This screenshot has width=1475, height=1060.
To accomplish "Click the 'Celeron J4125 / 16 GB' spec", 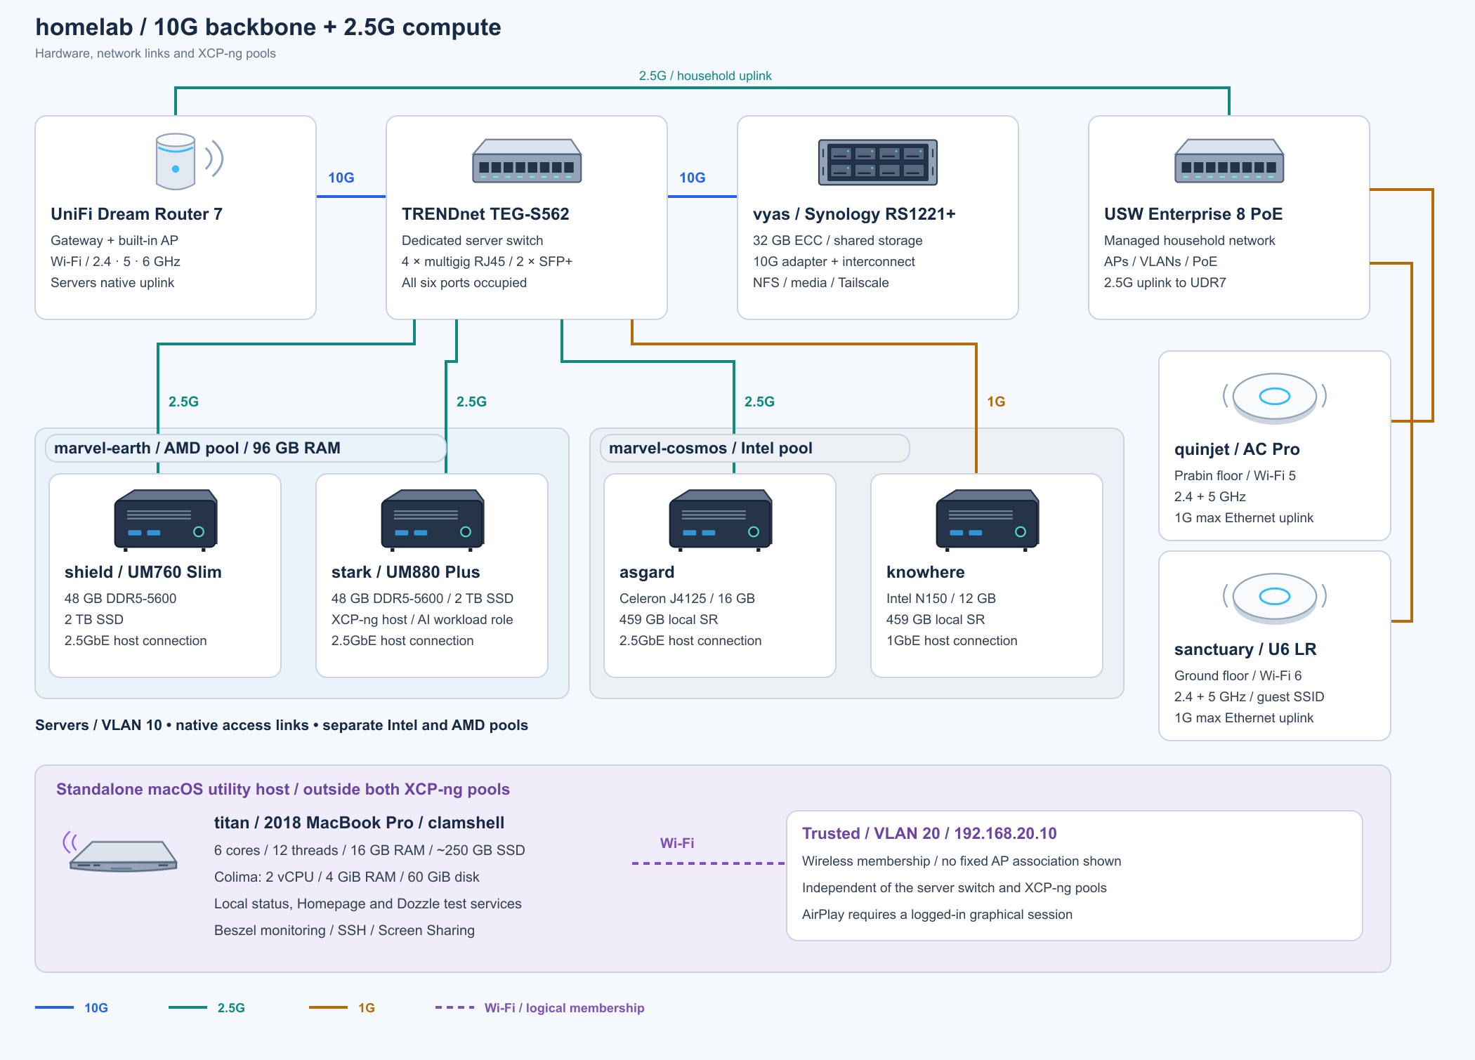I will click(687, 598).
